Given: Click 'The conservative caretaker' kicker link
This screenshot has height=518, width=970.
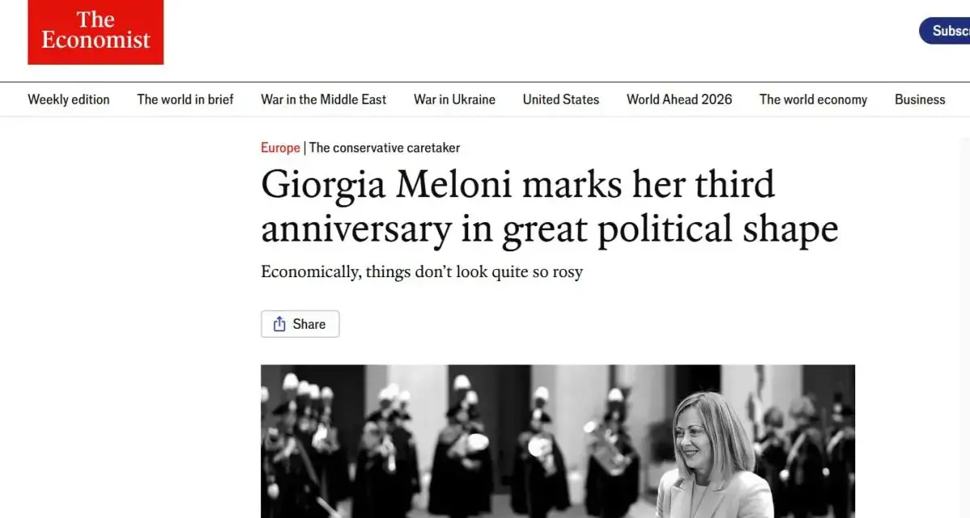Looking at the screenshot, I should pos(384,147).
